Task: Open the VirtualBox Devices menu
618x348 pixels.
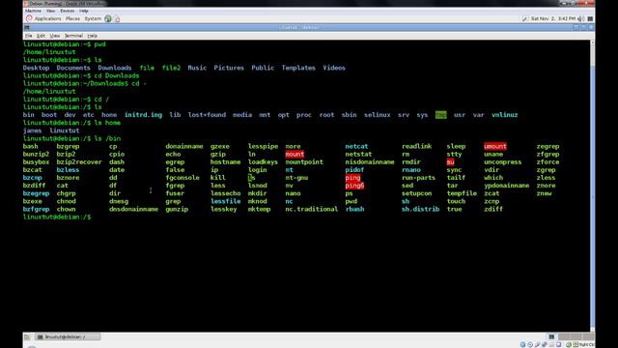Action: pyautogui.click(x=67, y=11)
